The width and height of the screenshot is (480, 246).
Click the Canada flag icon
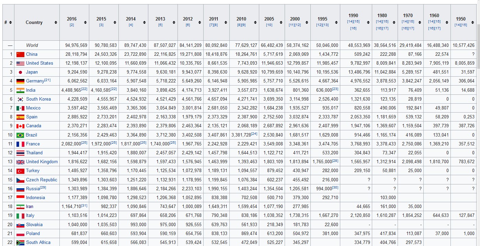click(20, 126)
